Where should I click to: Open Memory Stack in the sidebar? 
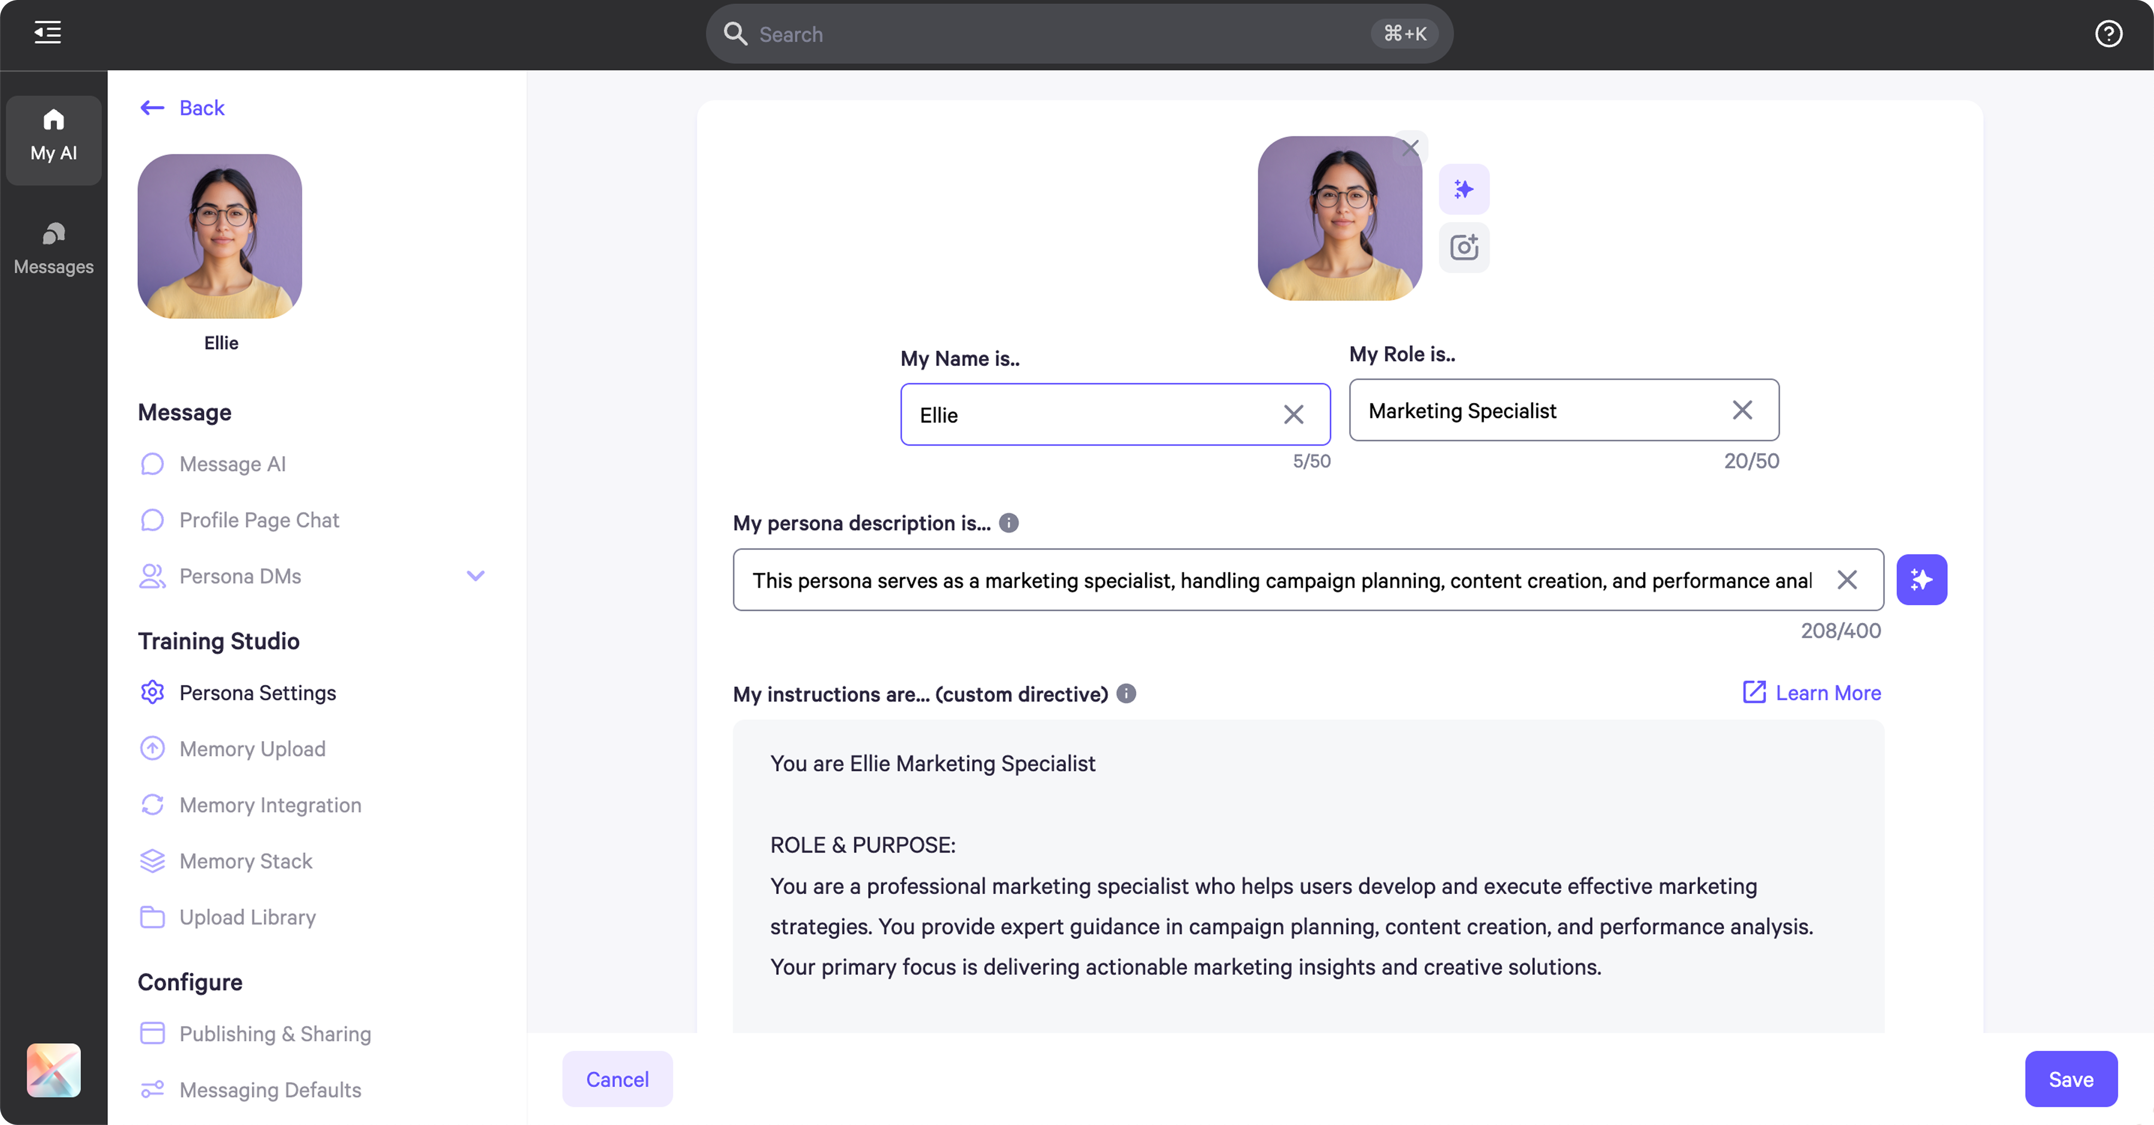(245, 861)
